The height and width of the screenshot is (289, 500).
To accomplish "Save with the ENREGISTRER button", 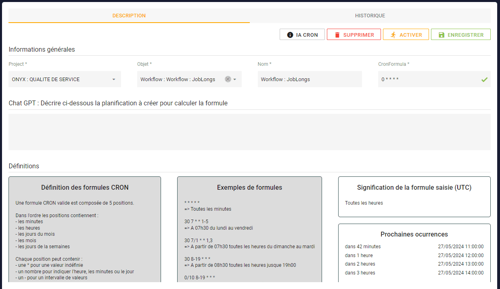I will coord(461,35).
